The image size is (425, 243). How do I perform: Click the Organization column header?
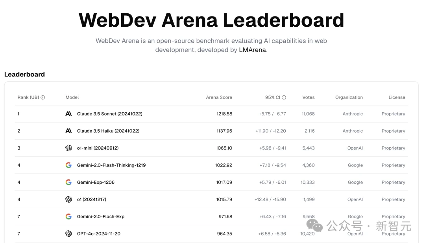click(349, 97)
